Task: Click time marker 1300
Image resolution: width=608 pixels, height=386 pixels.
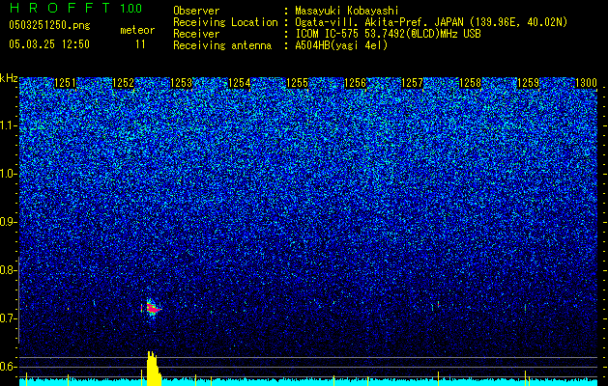Action: (586, 83)
